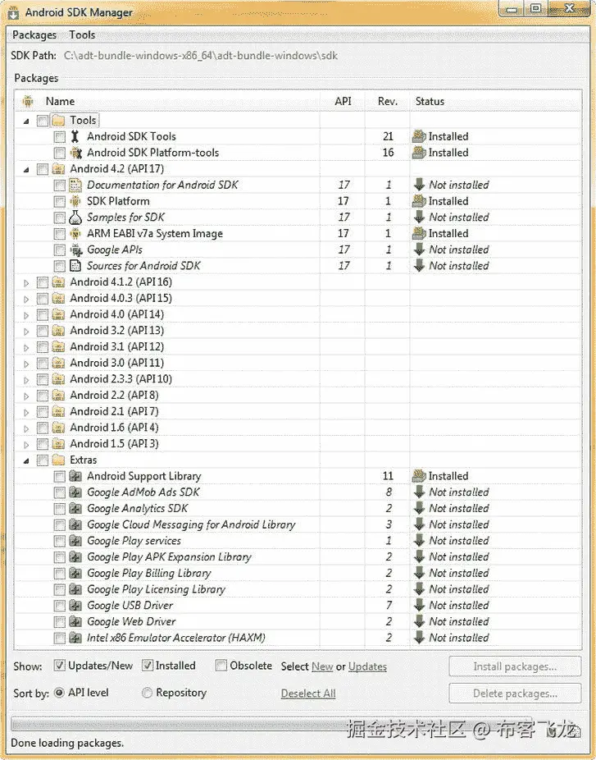This screenshot has width=596, height=760.
Task: Select the Repository sort option
Action: (x=147, y=693)
